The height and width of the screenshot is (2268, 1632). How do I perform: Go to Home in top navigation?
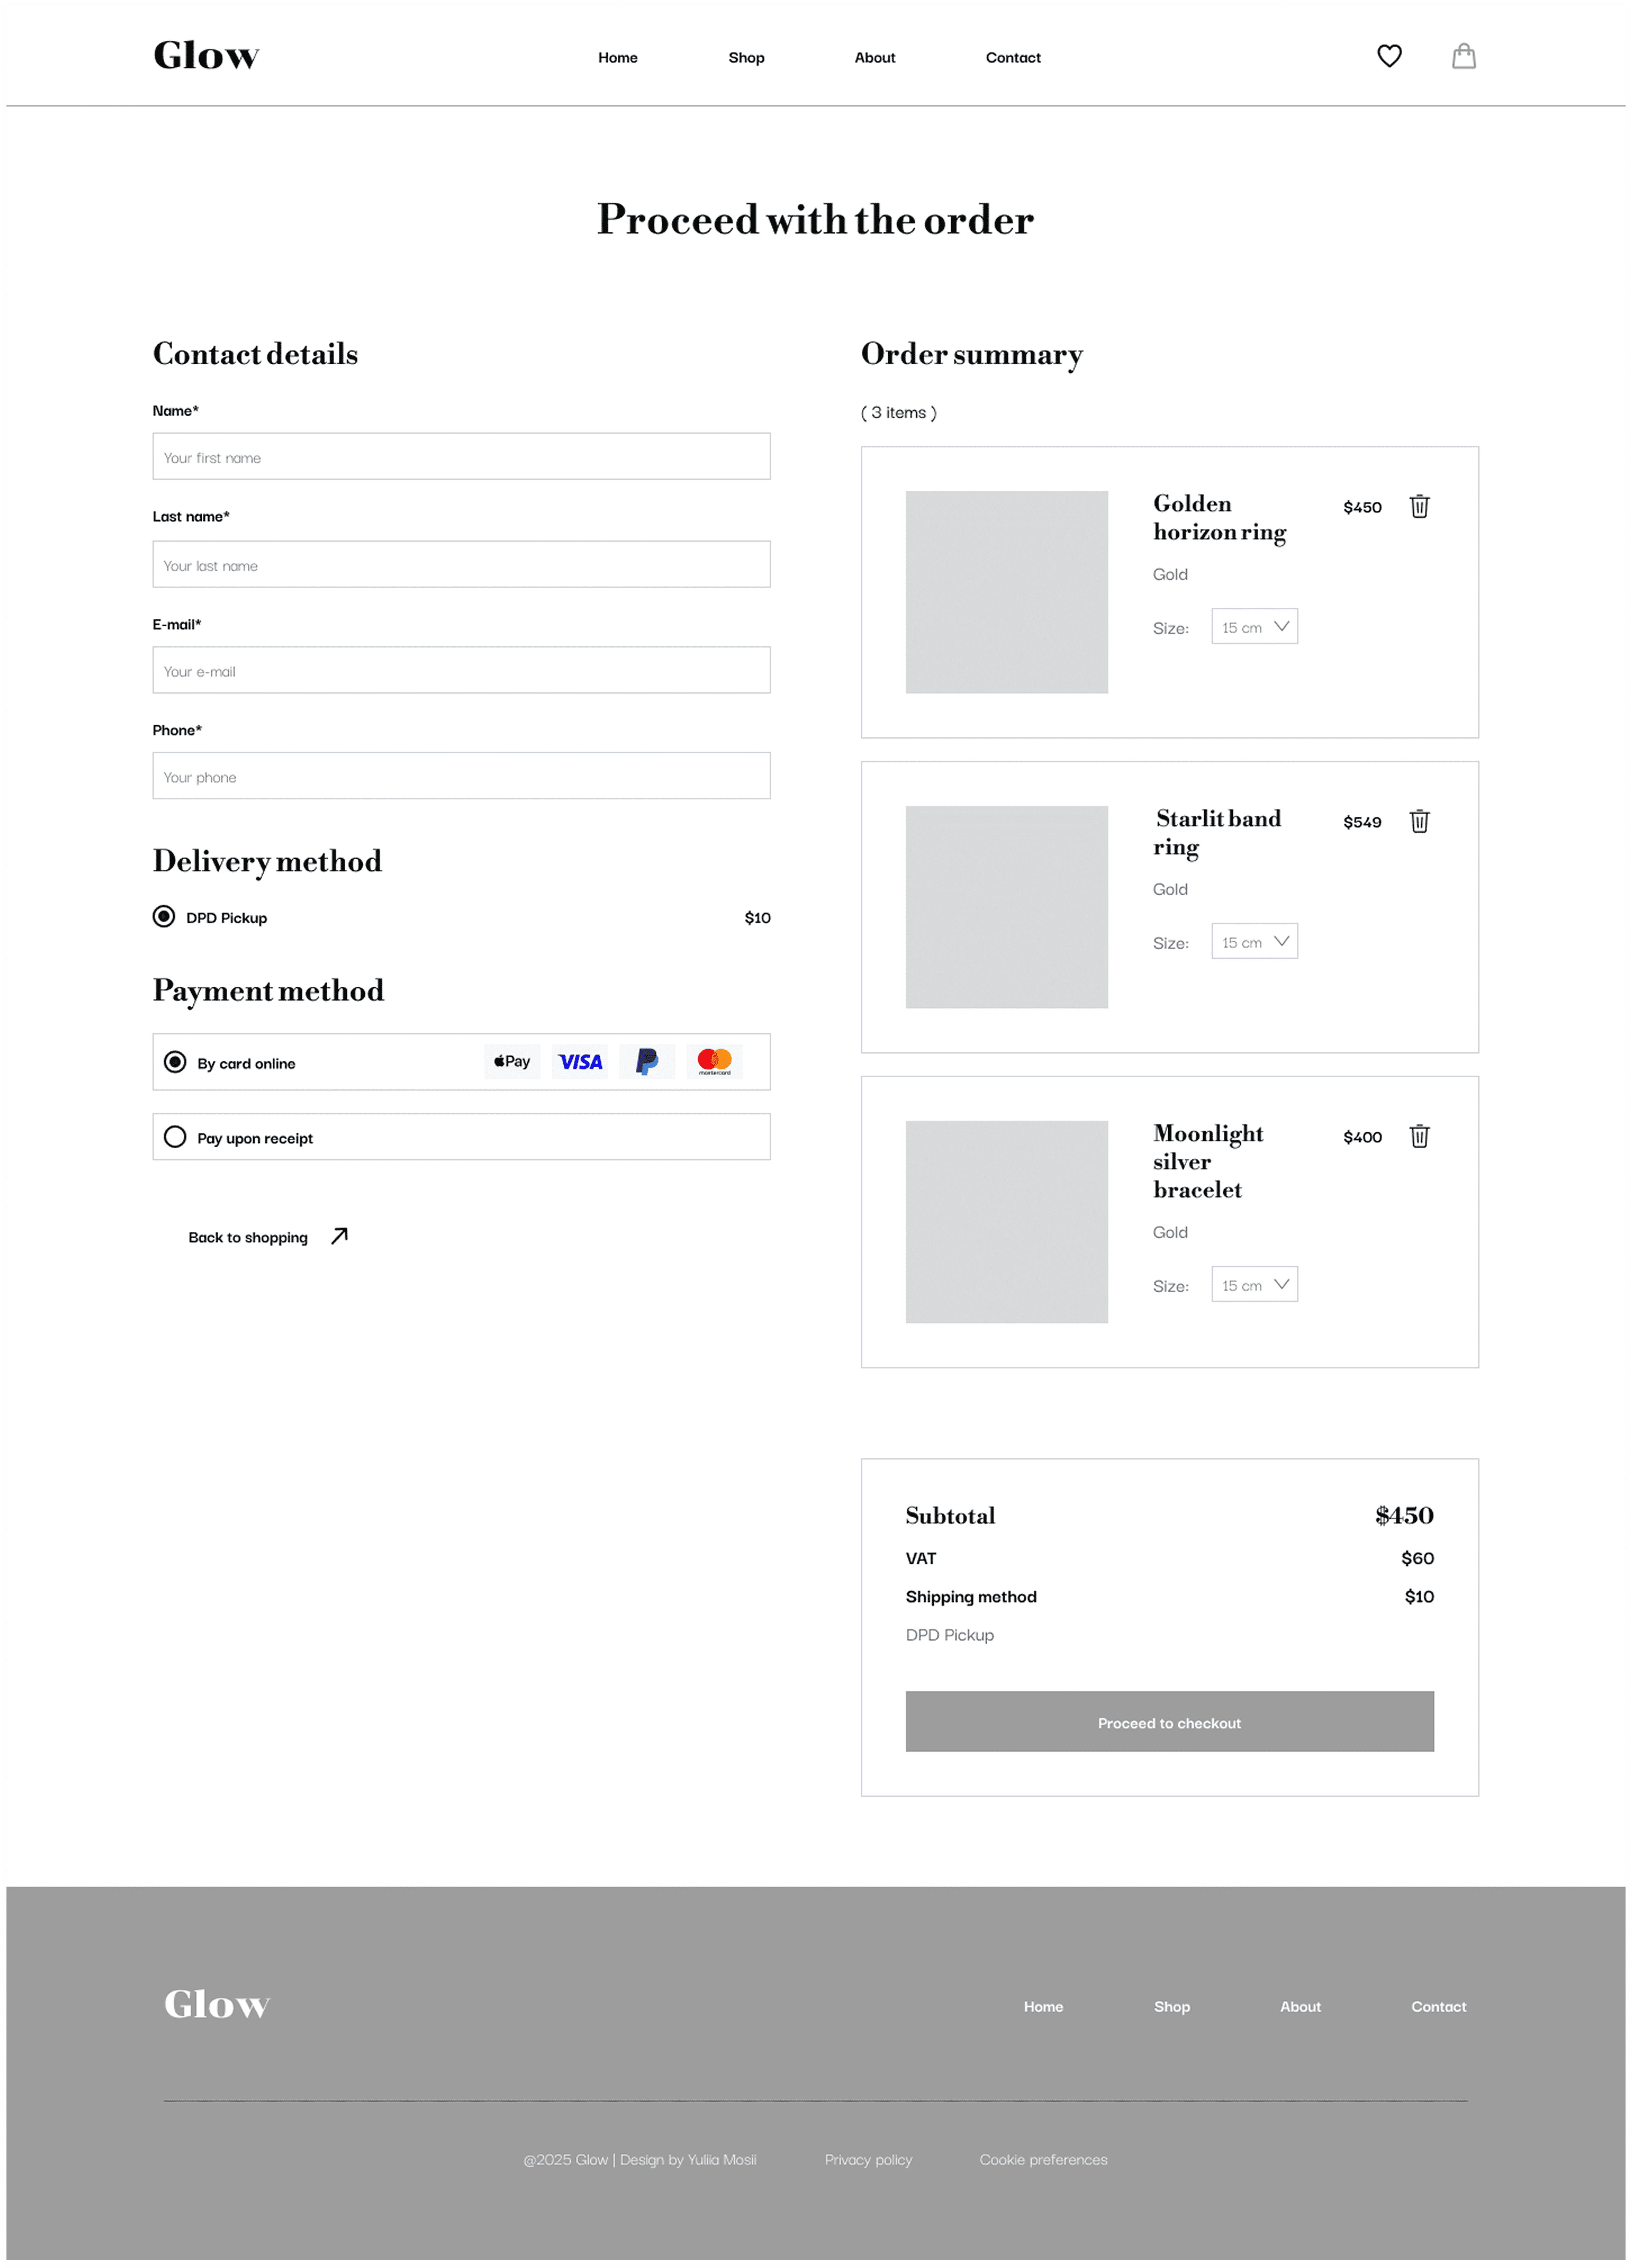(x=618, y=58)
